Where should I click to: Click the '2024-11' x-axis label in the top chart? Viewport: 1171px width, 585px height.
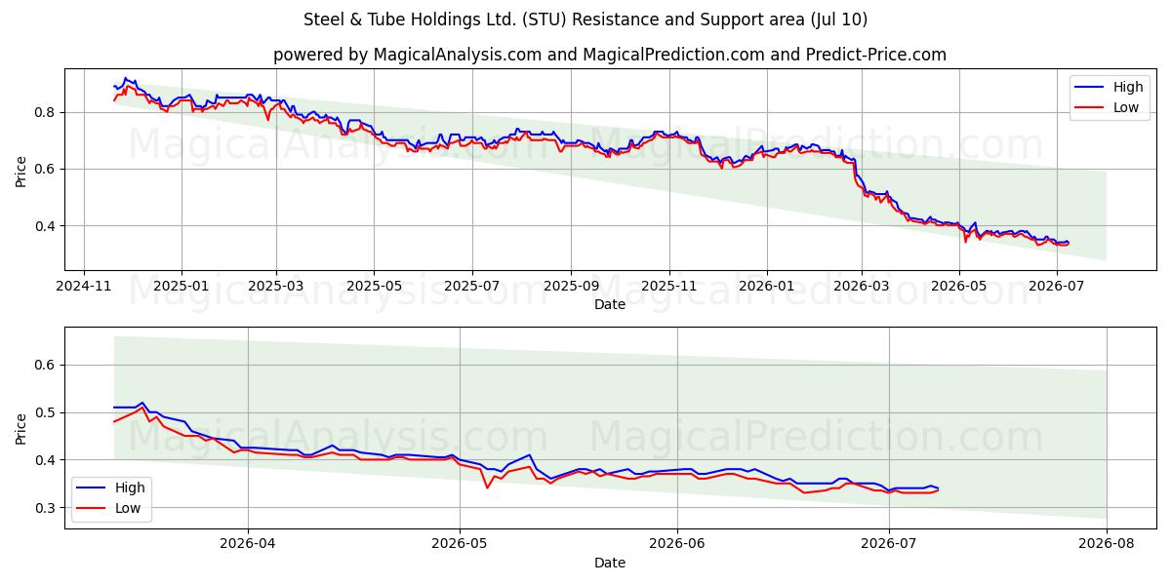point(83,288)
